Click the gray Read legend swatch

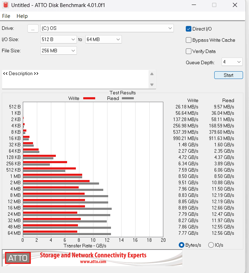click(128, 98)
